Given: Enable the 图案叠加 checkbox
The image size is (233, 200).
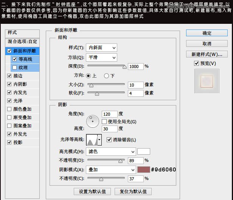Looking at the screenshot, I should pos(9,126).
